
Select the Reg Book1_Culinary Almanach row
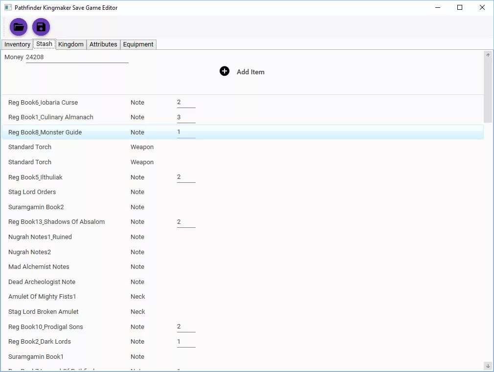click(x=243, y=117)
